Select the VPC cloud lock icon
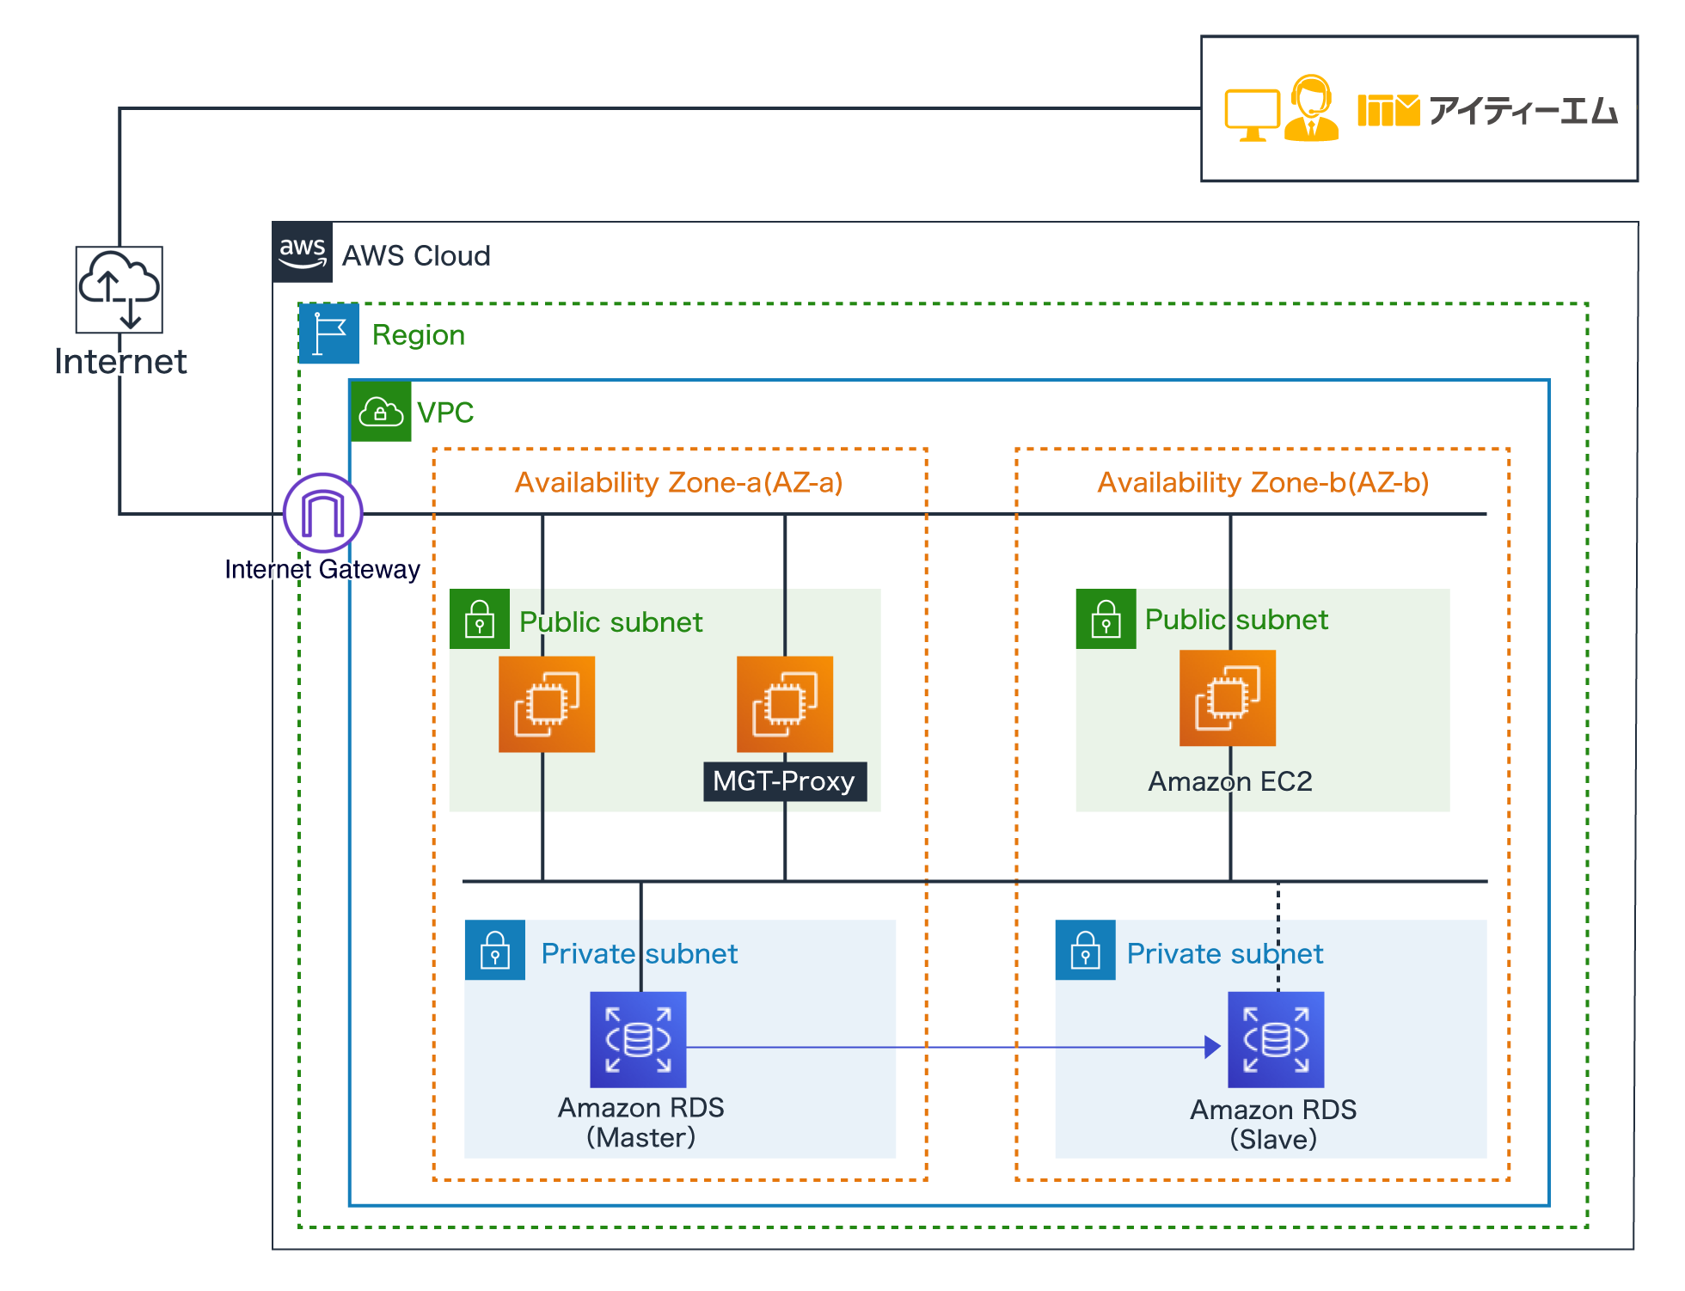The width and height of the screenshot is (1685, 1291). click(x=381, y=411)
